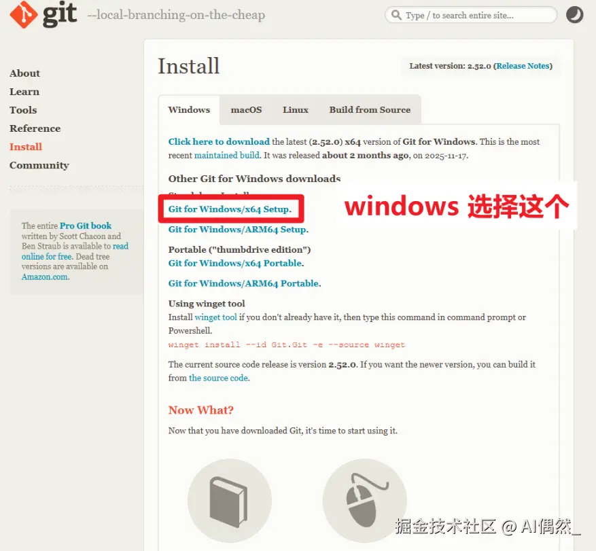Screen dimensions: 596x551
Task: Open the mouse circle icon
Action: coord(364,501)
